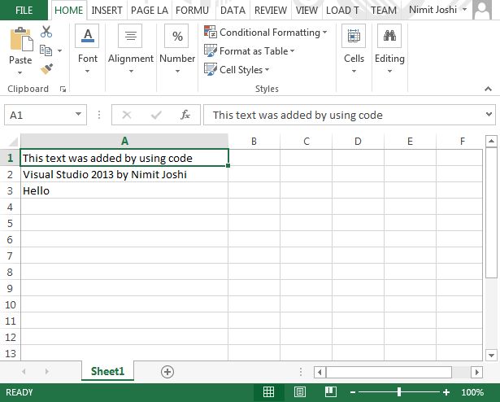Copy selection with the Copy icon
Viewport: 500px width, 402px height.
[46, 50]
